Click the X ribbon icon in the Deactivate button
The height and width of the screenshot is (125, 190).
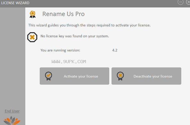120,76
